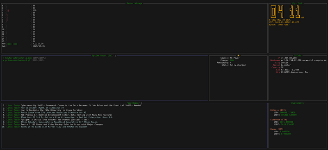
Task: Click the 04 11 big clock digits
Action: pos(285,11)
